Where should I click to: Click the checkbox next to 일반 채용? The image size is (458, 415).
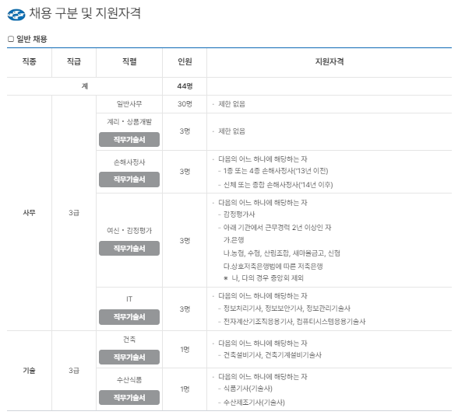tap(11, 39)
